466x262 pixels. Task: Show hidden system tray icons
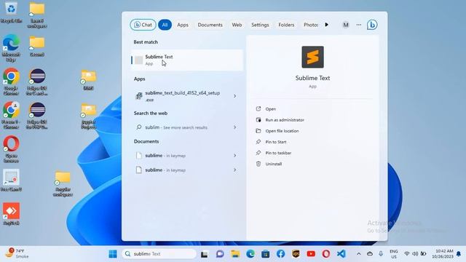359,254
